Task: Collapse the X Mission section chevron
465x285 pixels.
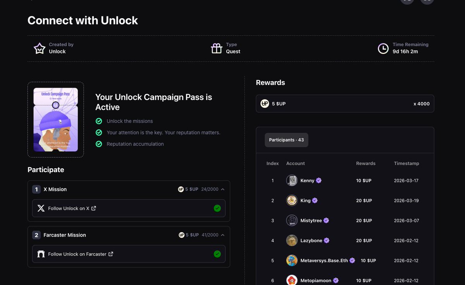Action: click(x=223, y=189)
